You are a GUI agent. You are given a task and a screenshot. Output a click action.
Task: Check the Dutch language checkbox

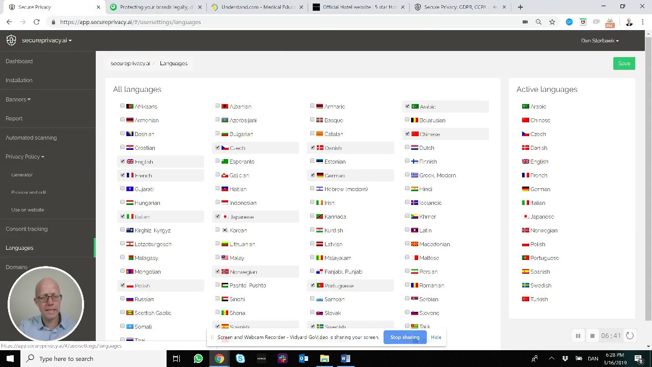pos(407,147)
